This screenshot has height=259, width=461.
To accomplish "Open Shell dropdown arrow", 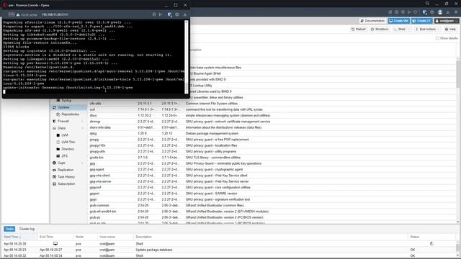I will tap(409, 29).
